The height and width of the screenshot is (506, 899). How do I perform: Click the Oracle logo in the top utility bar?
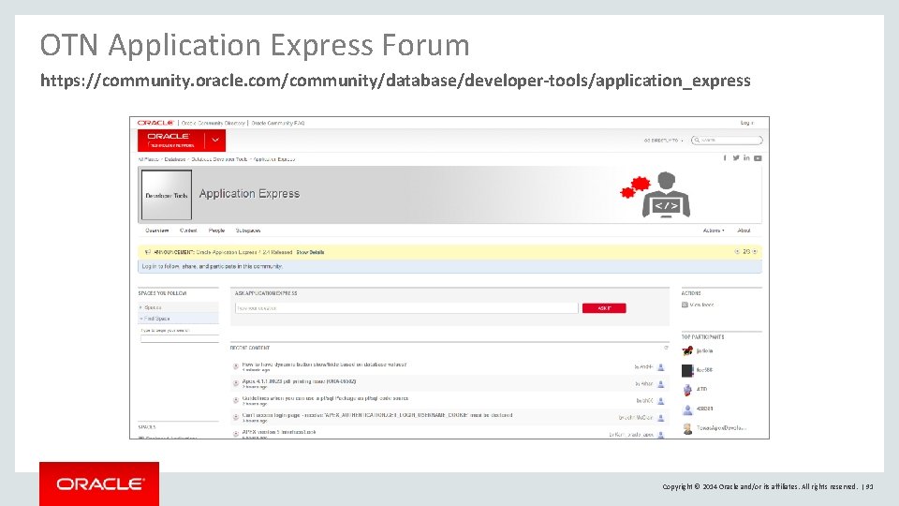(x=155, y=123)
